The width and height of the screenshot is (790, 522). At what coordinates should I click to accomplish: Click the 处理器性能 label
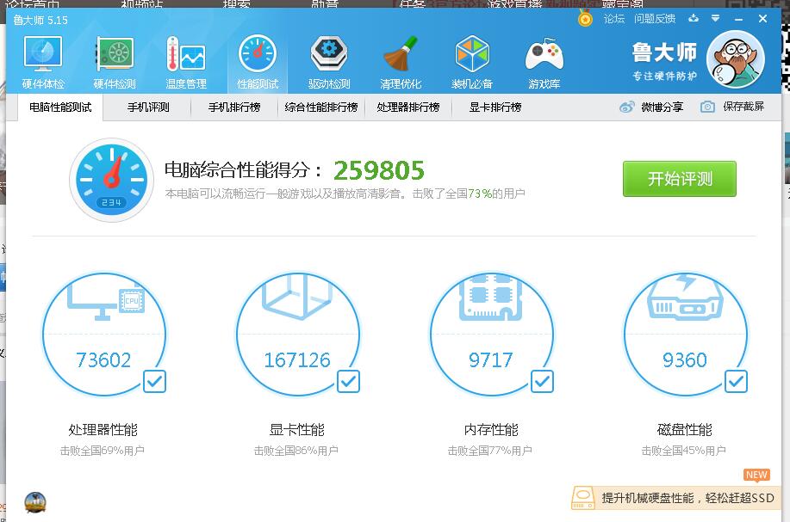(x=103, y=430)
